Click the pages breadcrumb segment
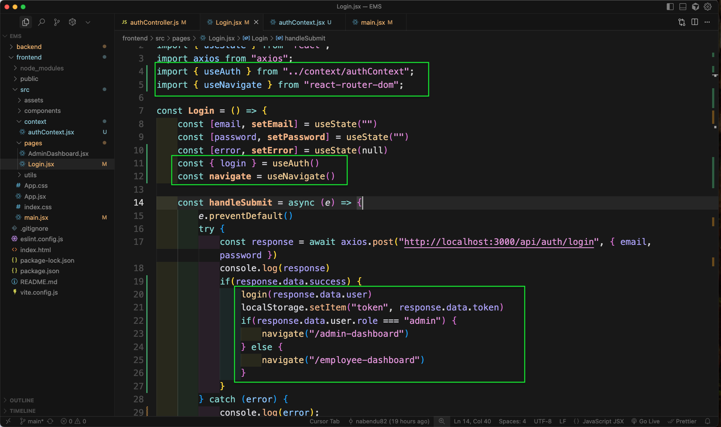 click(181, 38)
